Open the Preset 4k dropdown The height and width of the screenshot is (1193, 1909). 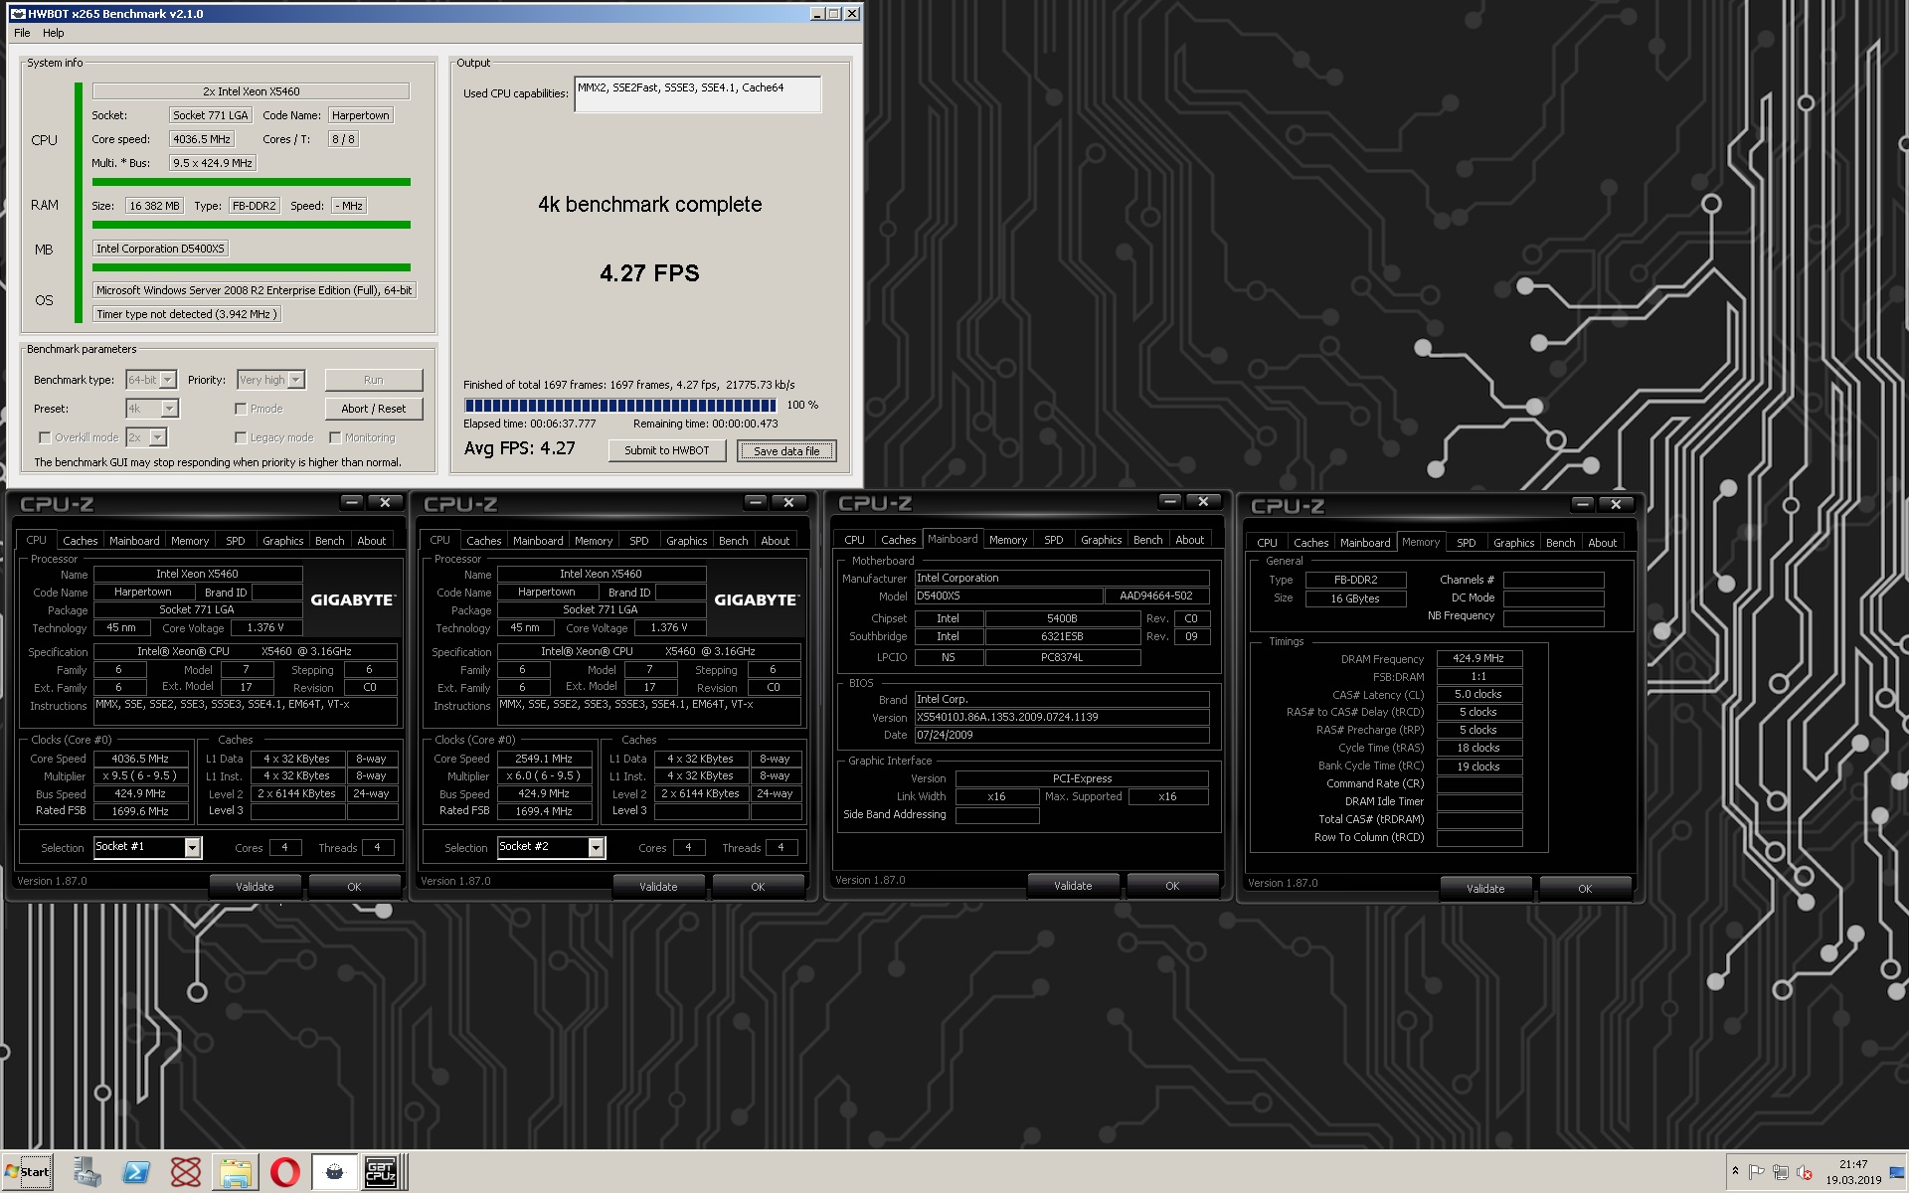click(x=169, y=409)
